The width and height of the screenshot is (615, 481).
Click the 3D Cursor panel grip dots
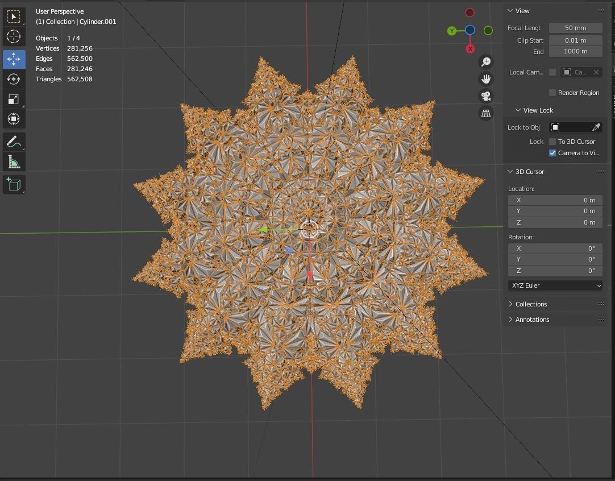click(x=600, y=172)
